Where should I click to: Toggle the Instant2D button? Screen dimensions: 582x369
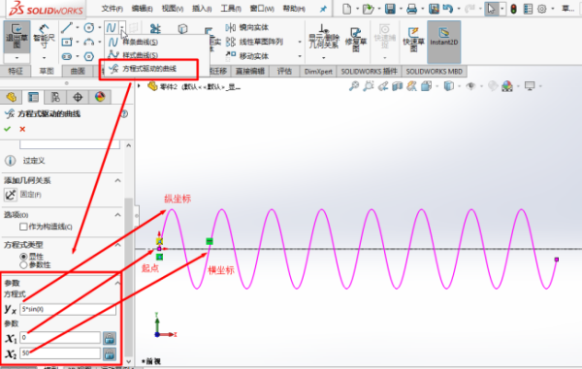tap(444, 36)
